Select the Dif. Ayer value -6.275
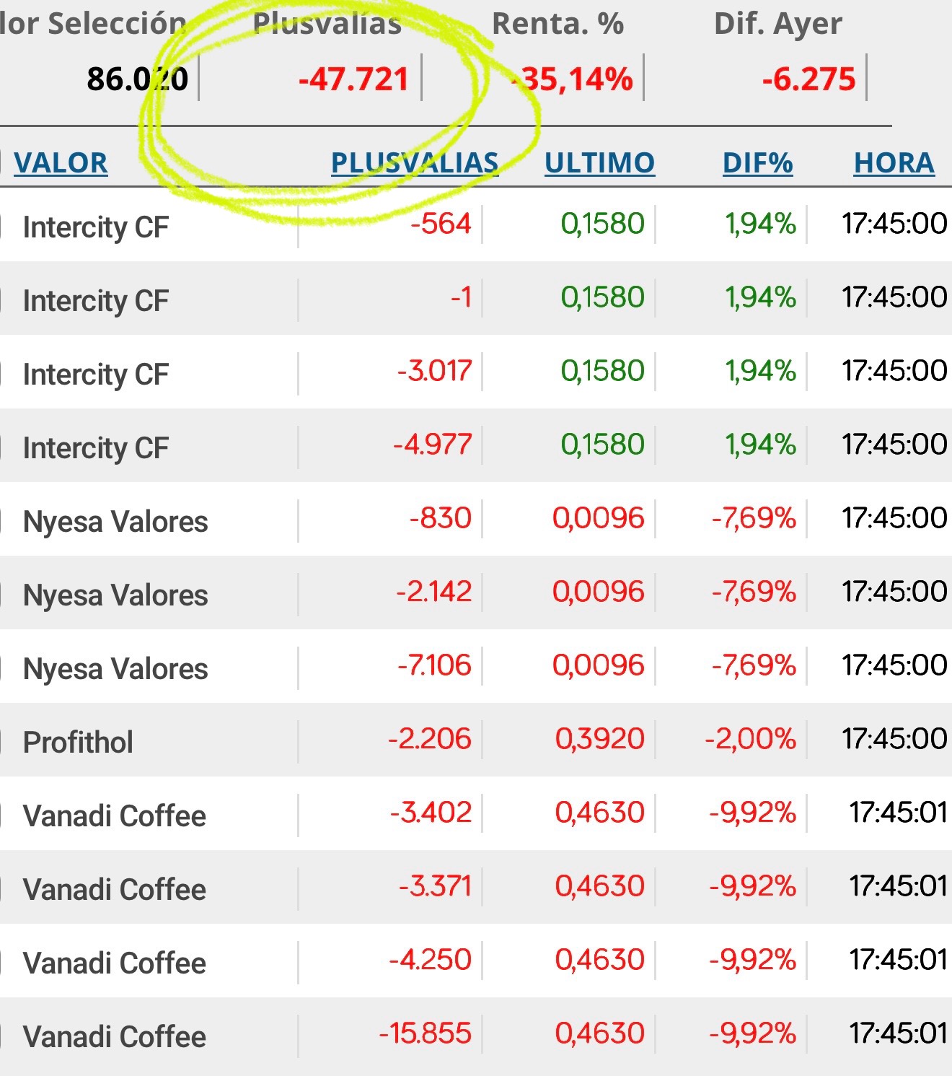 808,79
